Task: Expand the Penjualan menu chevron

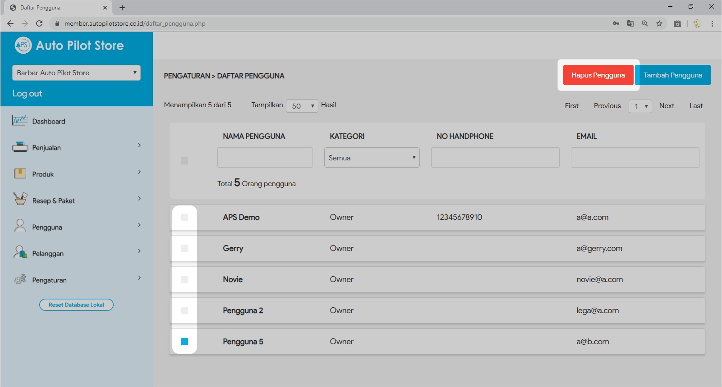Action: coord(139,146)
